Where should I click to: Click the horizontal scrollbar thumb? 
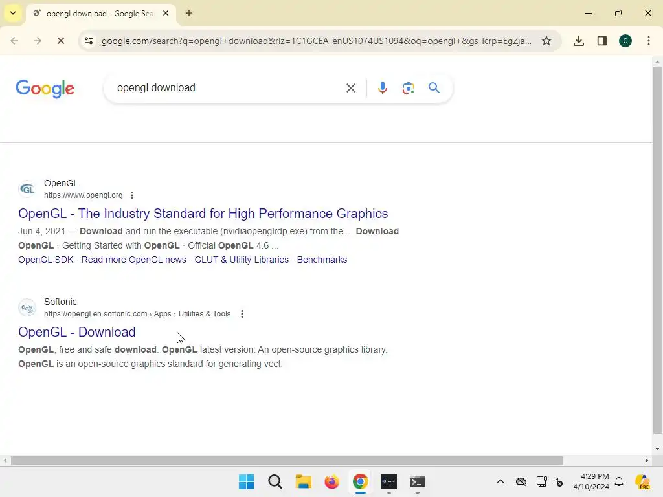coord(287,460)
